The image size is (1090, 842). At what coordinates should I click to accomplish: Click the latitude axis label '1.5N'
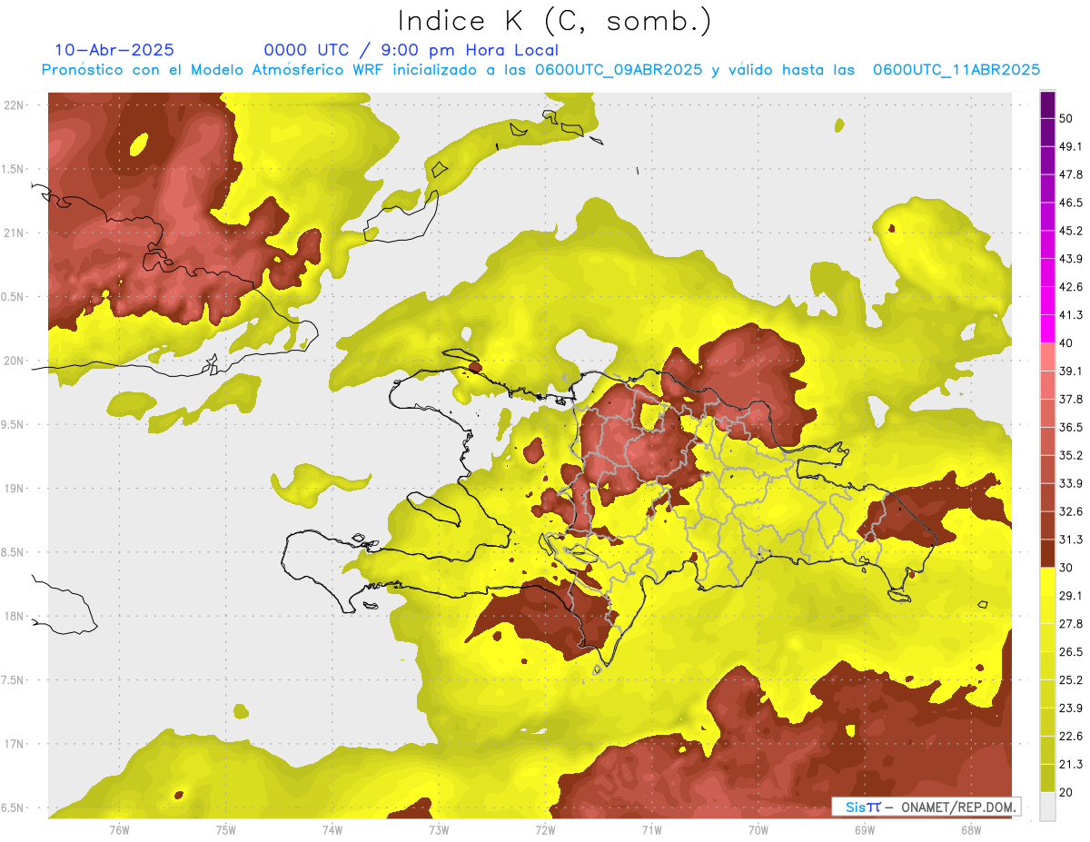pyautogui.click(x=14, y=169)
